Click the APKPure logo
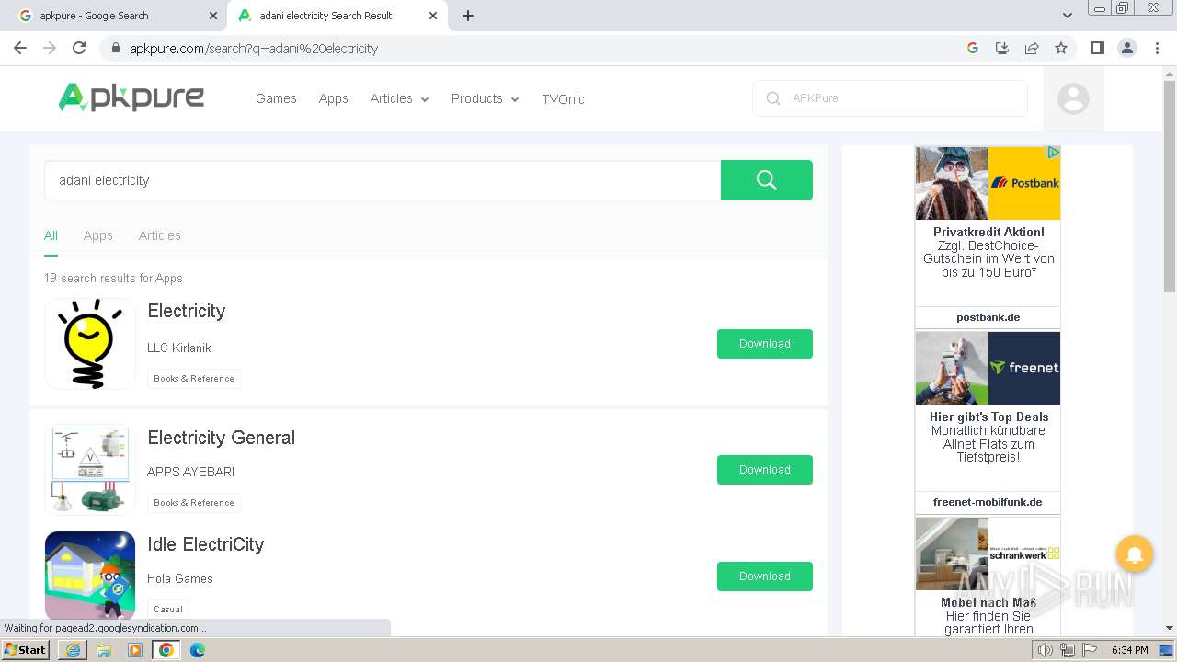The height and width of the screenshot is (662, 1177). 131,97
